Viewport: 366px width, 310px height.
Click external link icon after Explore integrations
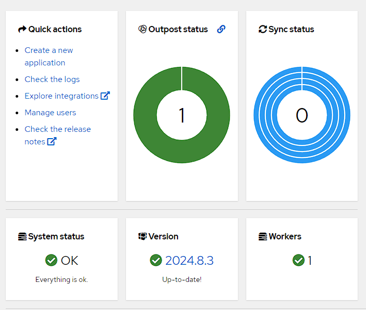[105, 96]
